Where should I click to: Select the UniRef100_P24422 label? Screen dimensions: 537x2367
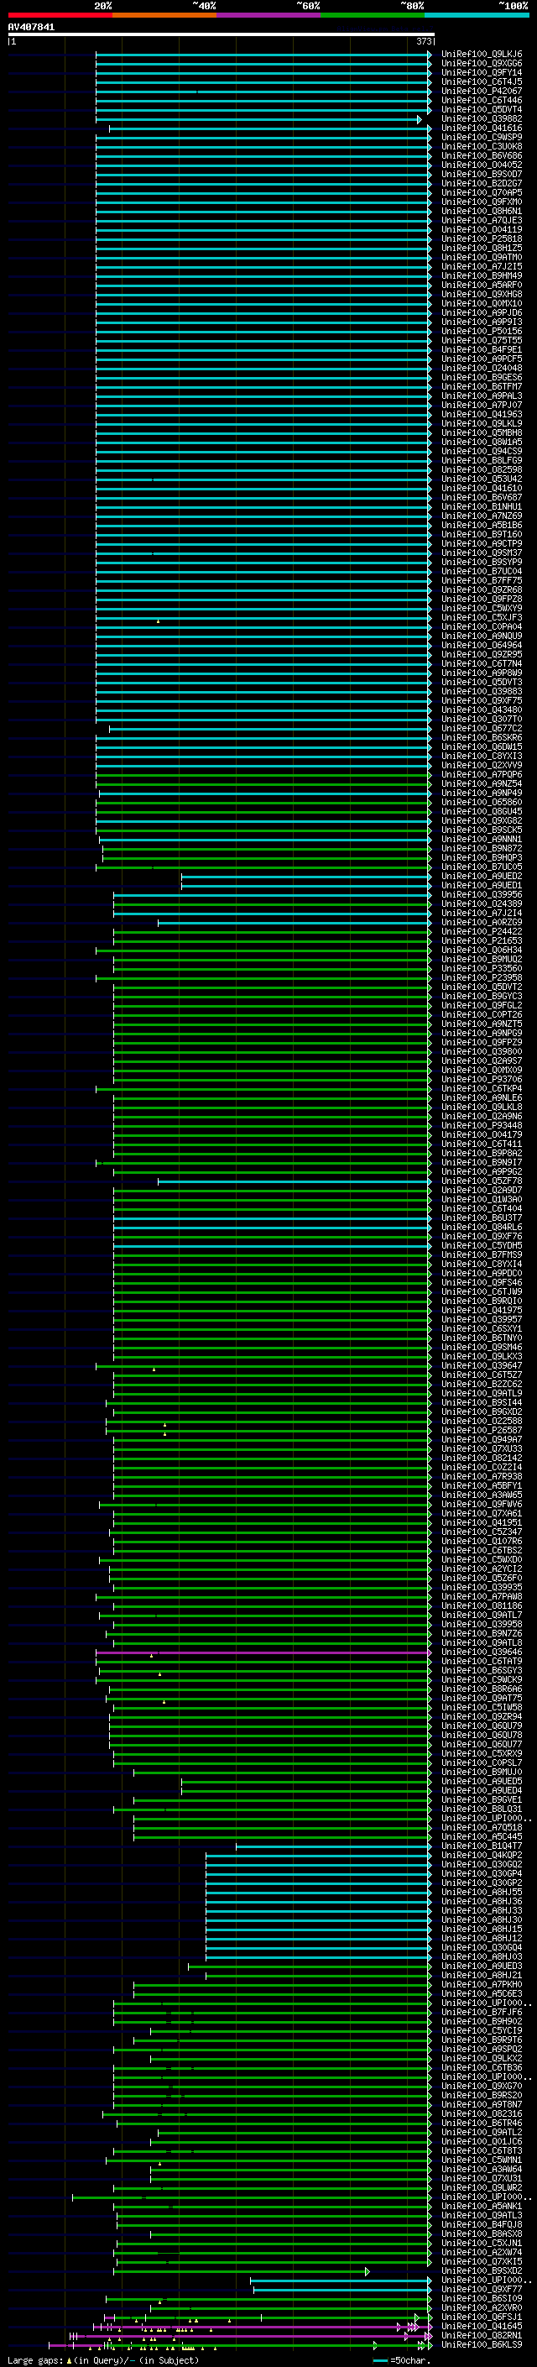(482, 931)
